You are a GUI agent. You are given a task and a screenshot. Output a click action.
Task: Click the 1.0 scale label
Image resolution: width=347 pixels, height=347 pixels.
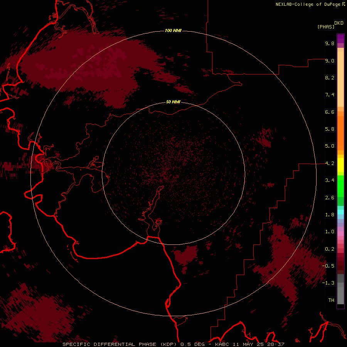pos(330,232)
